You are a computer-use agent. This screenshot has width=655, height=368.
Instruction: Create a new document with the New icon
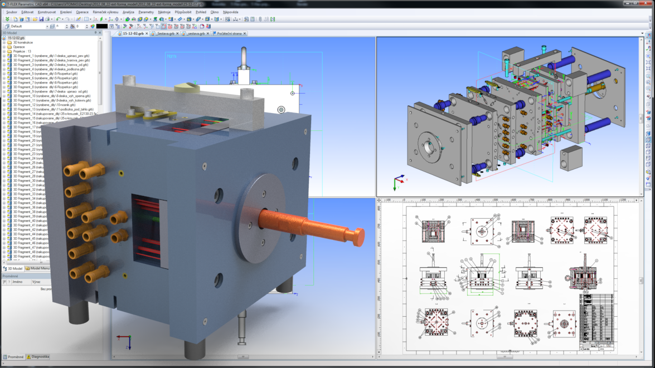[x=15, y=18]
